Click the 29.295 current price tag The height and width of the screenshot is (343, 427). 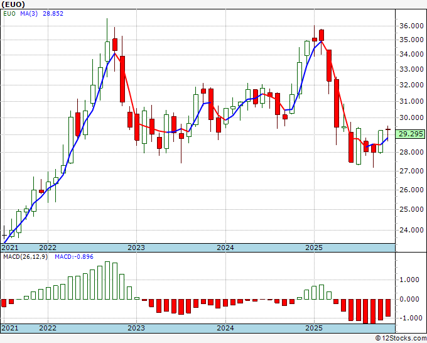pos(410,134)
